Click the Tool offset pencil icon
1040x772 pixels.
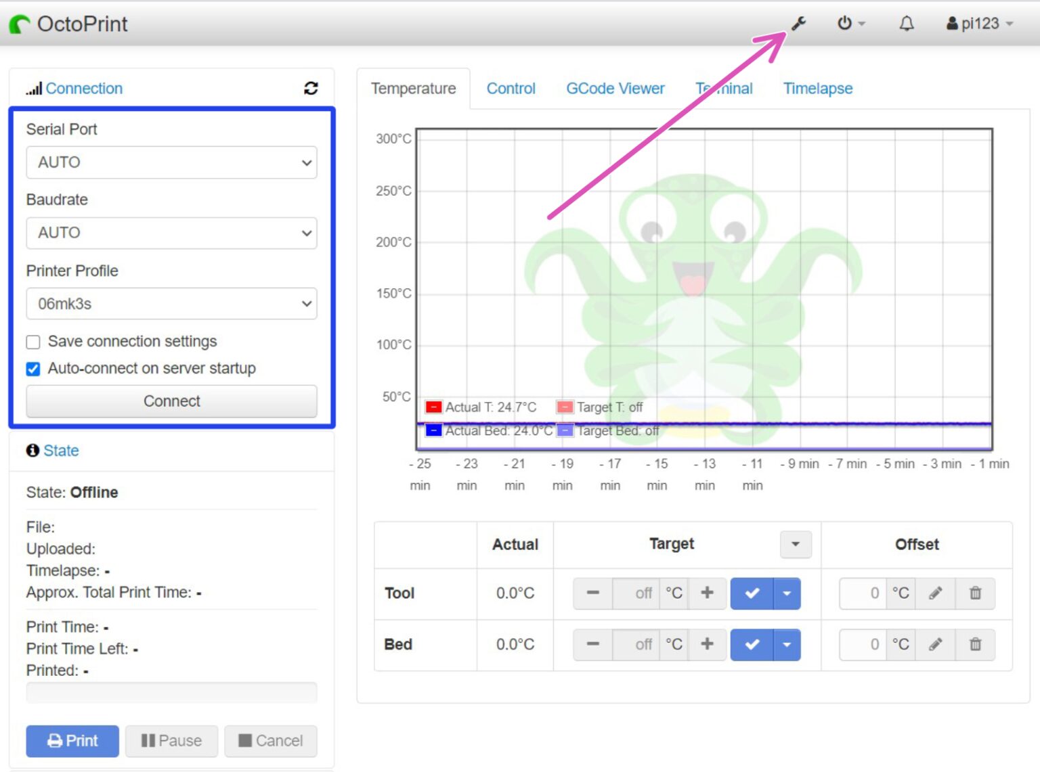[x=935, y=593]
